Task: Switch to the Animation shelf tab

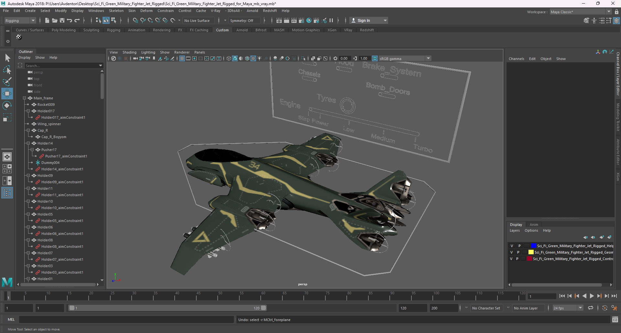Action: point(136,30)
